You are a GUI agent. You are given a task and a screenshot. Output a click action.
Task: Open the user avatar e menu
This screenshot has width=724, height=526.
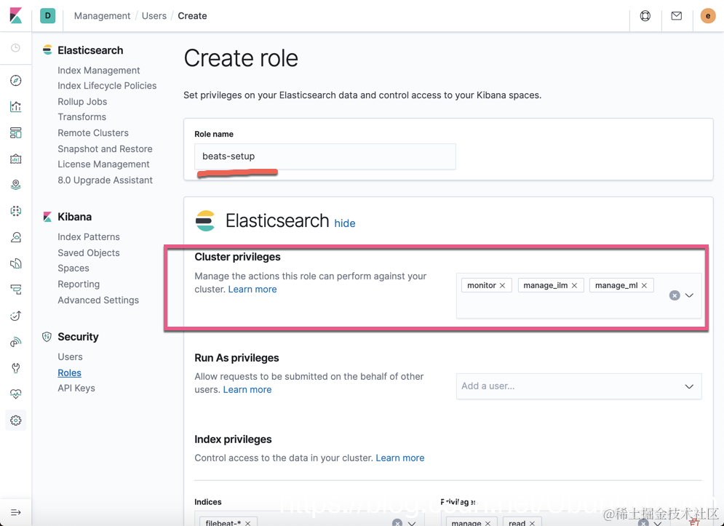708,16
